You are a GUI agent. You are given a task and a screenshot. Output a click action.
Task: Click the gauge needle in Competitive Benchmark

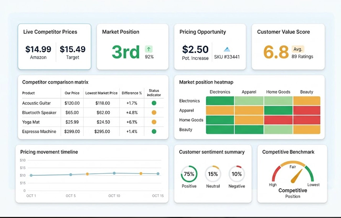297,176
